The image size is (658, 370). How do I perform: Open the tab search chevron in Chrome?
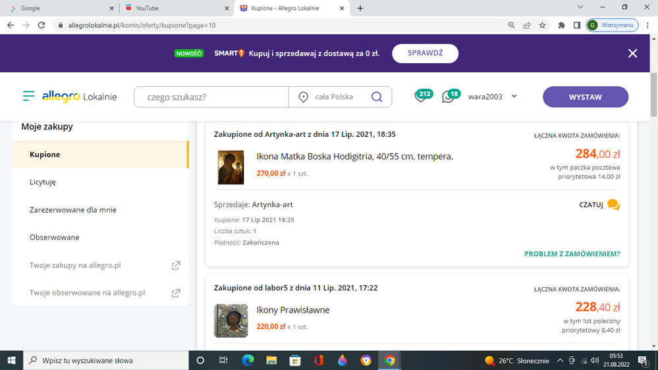tap(580, 7)
